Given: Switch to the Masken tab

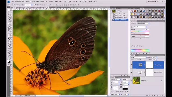Looking at the screenshot, I should tap(140, 21).
